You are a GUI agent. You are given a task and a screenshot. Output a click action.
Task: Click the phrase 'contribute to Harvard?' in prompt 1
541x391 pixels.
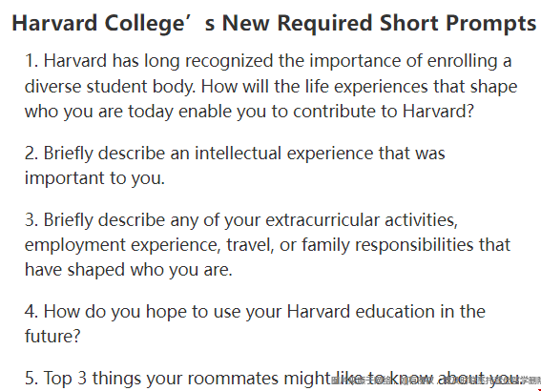coord(384,112)
